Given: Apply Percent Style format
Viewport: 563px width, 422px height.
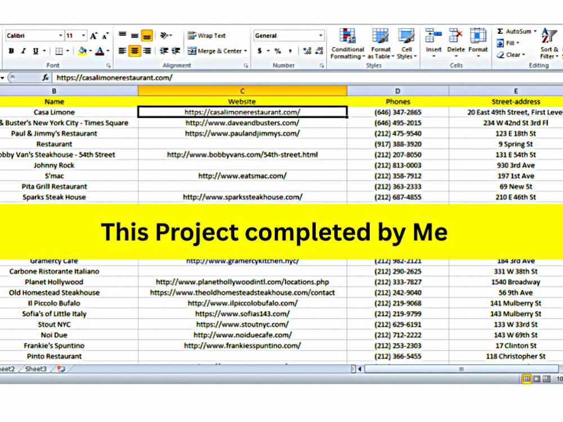Looking at the screenshot, I should (x=278, y=51).
